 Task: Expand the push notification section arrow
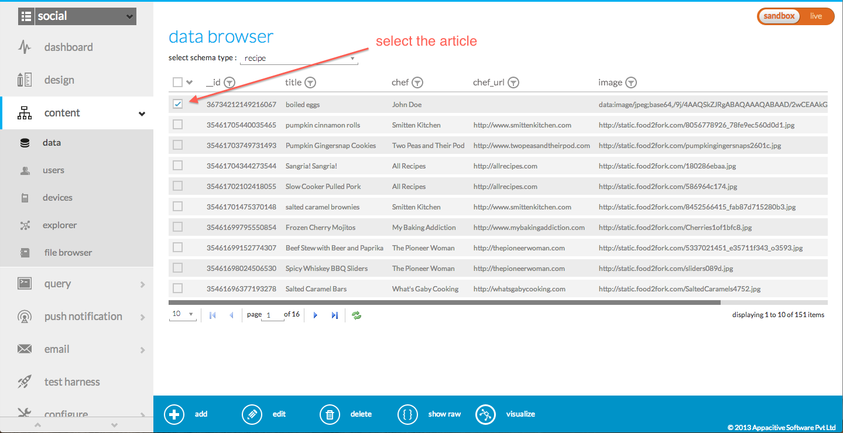143,317
